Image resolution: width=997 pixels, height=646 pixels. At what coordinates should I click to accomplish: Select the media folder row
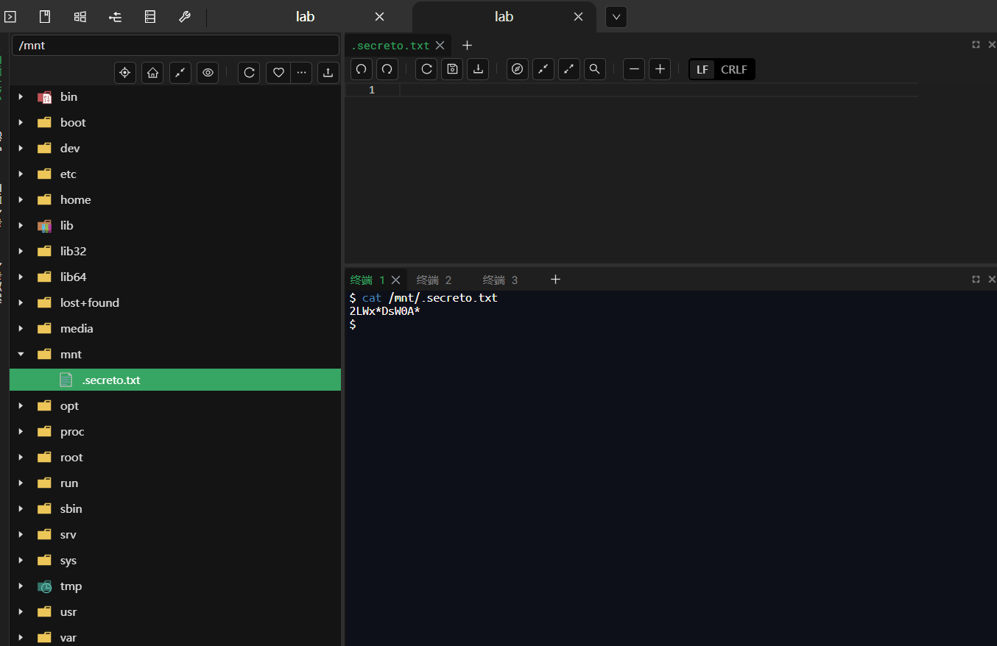click(175, 329)
